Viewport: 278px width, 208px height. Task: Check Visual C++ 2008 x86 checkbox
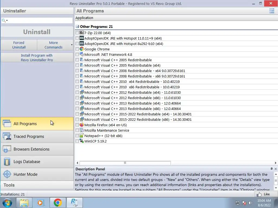pyautogui.click(x=77, y=76)
